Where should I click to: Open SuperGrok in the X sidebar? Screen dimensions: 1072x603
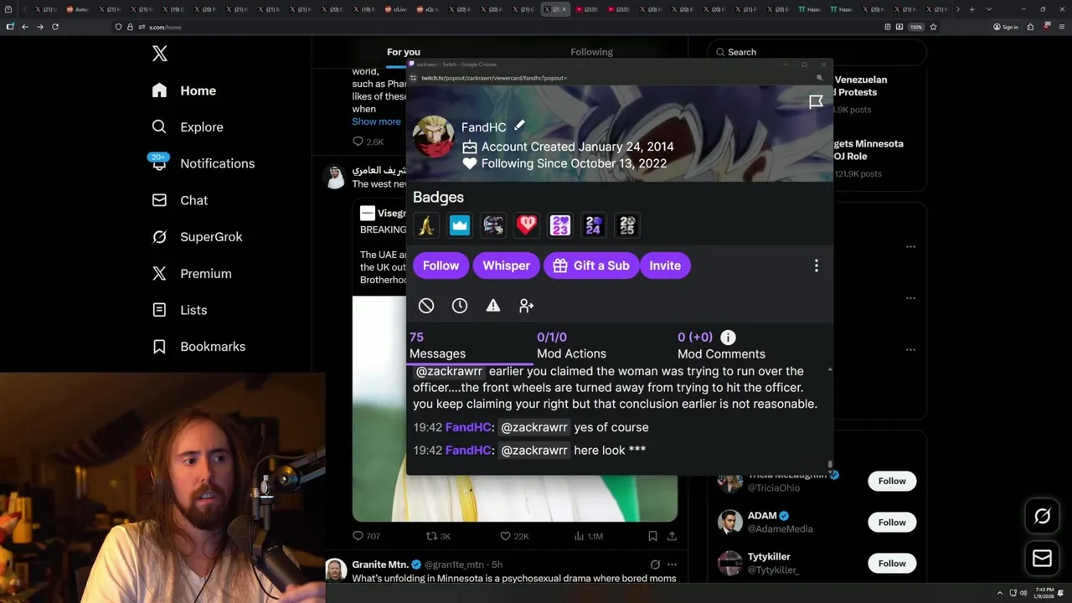pyautogui.click(x=197, y=237)
